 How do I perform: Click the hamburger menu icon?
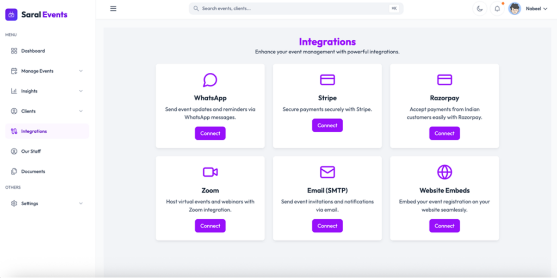pos(113,9)
